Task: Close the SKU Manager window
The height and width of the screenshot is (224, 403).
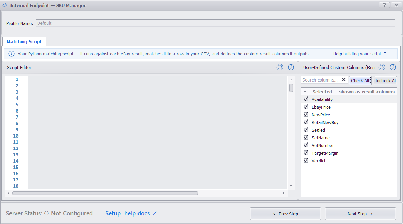Action: tap(396, 5)
